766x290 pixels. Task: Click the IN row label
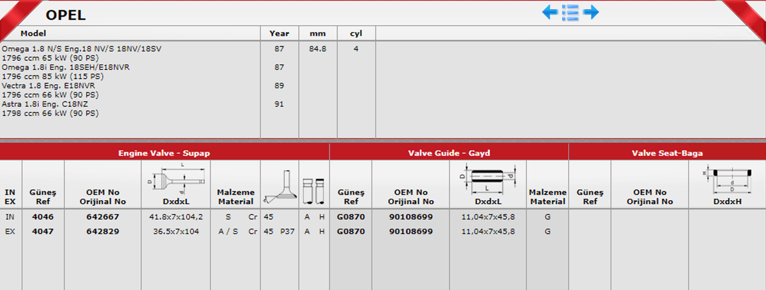click(x=10, y=217)
